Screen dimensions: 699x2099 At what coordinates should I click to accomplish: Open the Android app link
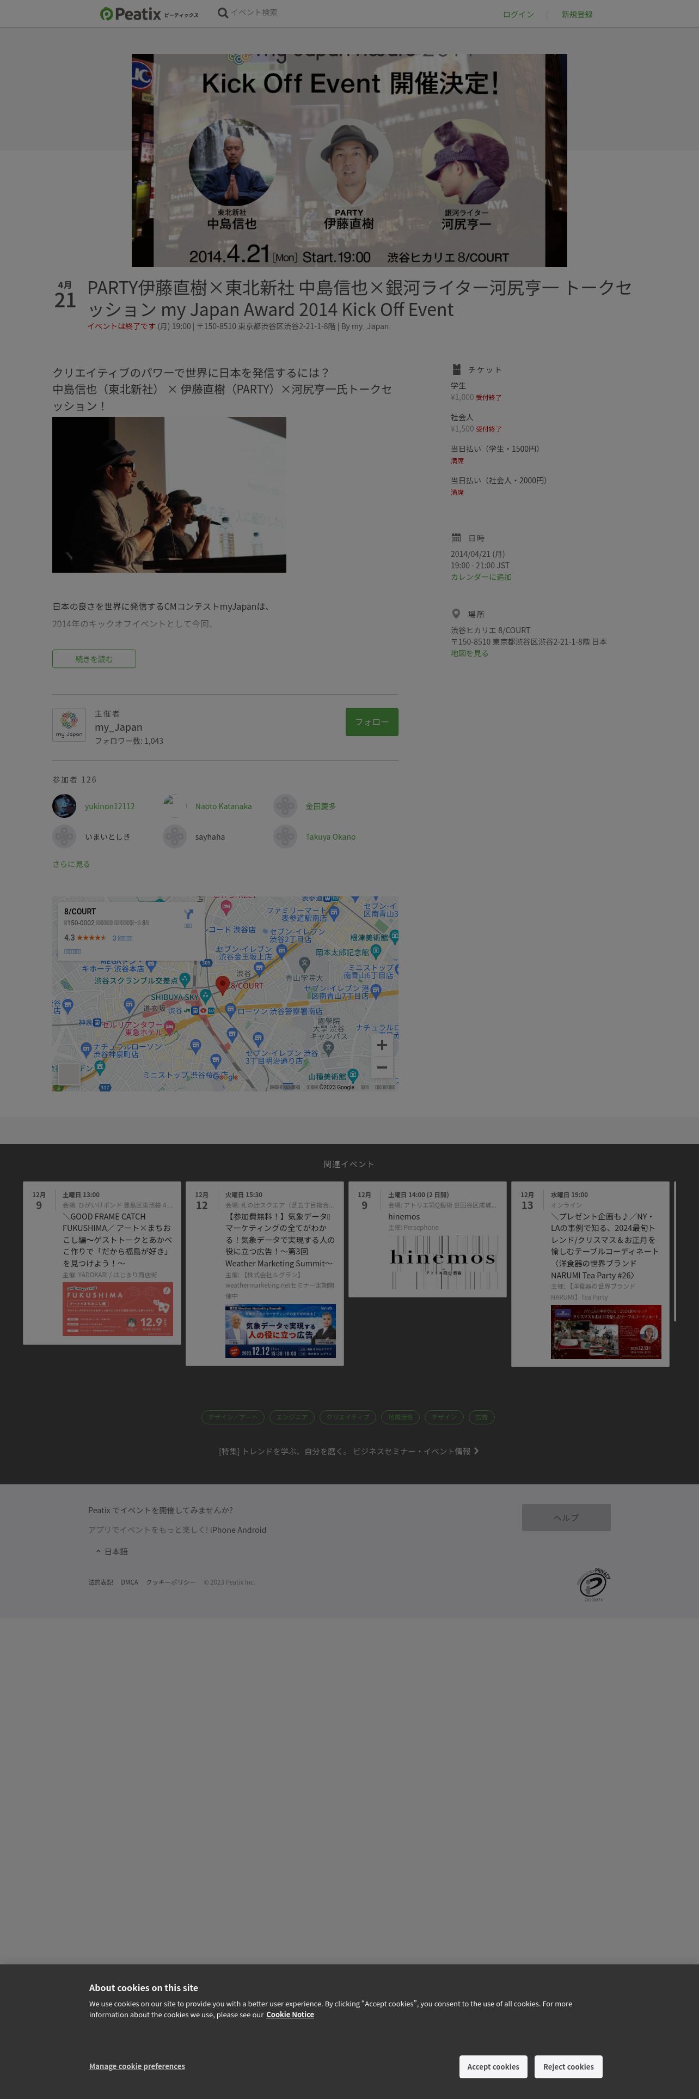[252, 1530]
